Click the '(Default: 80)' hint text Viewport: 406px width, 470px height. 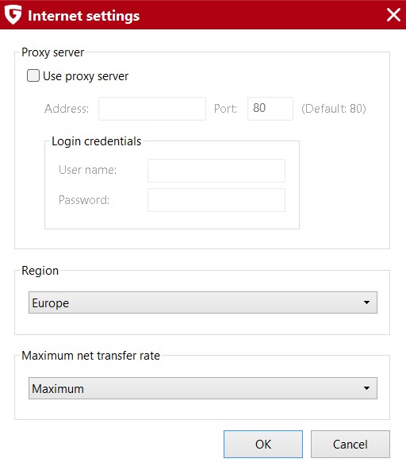[334, 109]
